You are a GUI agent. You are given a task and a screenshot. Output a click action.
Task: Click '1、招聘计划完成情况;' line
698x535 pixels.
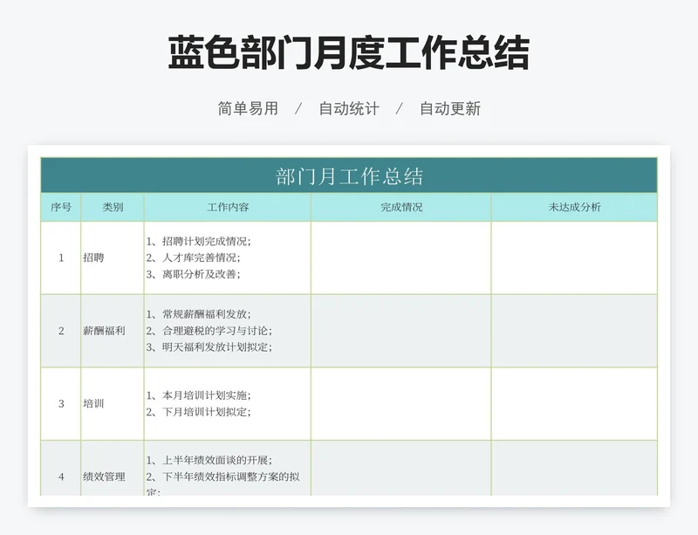(199, 242)
